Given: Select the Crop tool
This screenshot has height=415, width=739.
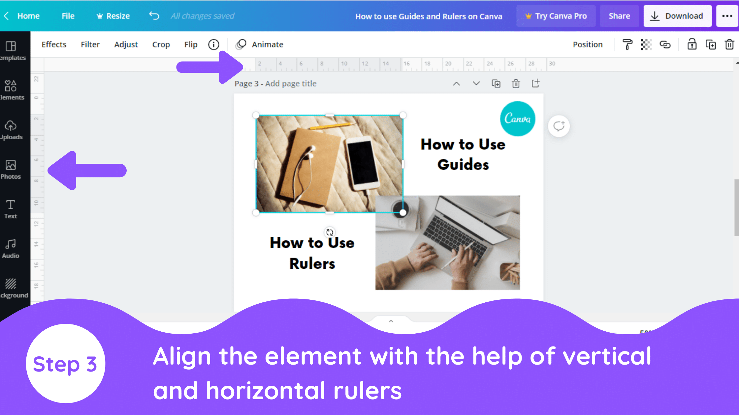Looking at the screenshot, I should (x=161, y=44).
